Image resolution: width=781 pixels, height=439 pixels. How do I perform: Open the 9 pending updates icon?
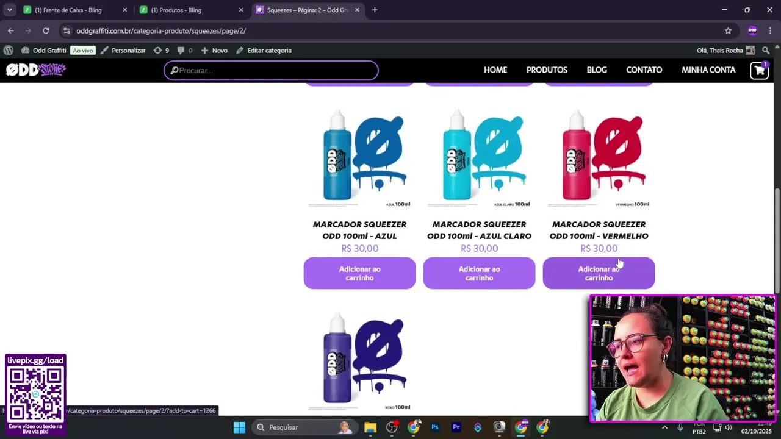tap(161, 51)
